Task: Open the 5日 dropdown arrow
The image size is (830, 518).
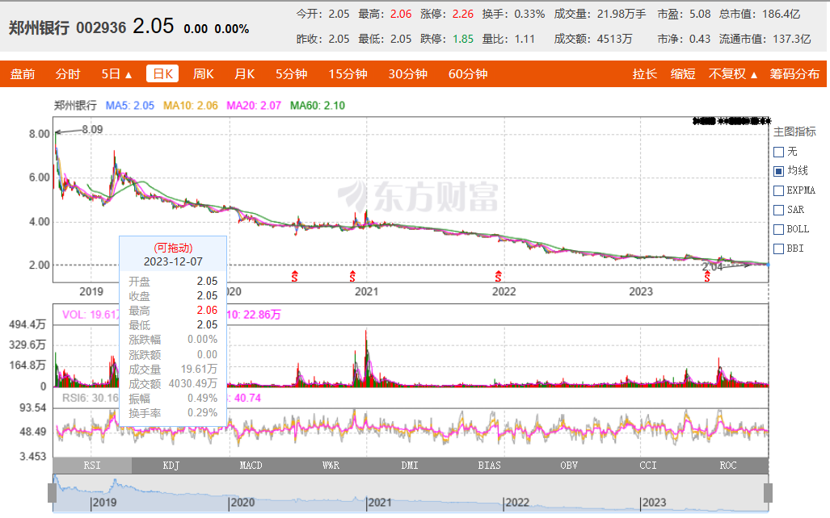Action: tap(129, 75)
